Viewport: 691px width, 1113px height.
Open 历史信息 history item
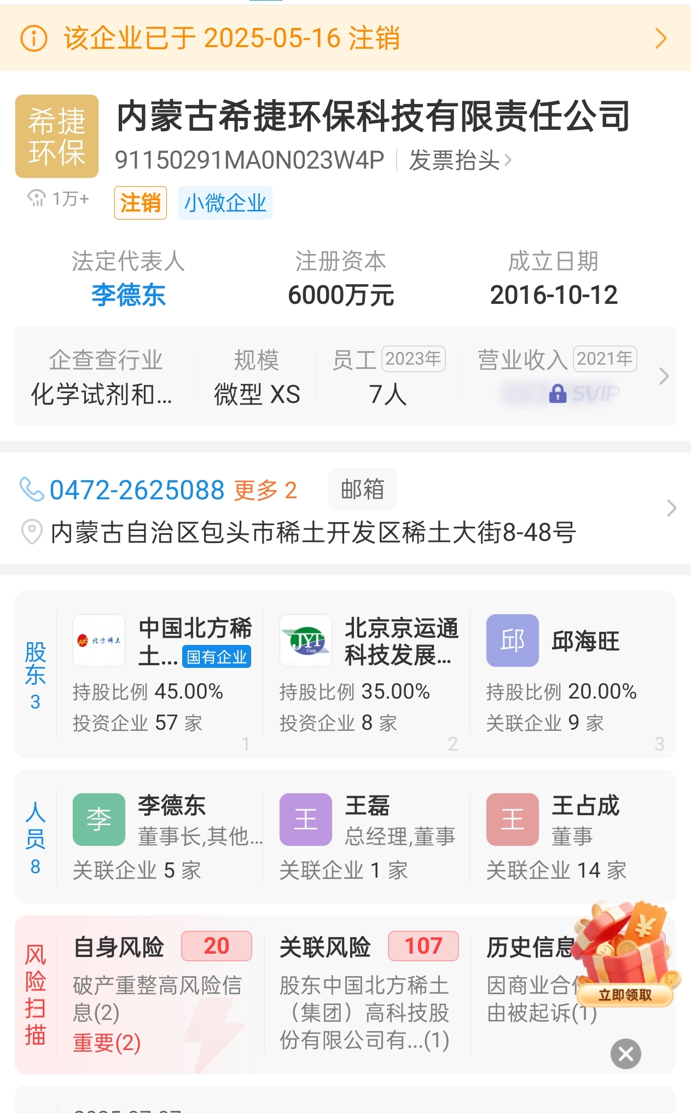tap(531, 947)
